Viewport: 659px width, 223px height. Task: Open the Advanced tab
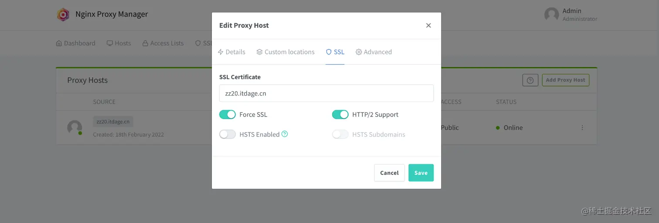(374, 52)
